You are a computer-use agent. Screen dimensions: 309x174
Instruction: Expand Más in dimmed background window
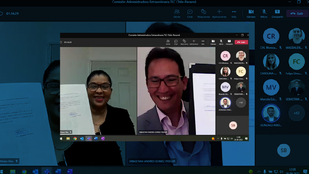pos(234,14)
